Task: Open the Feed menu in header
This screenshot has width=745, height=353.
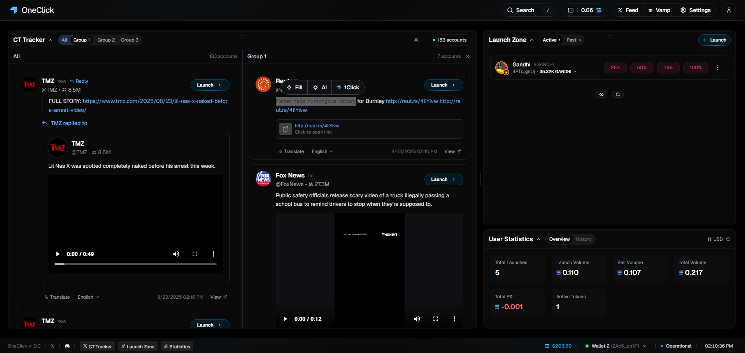Action: 628,10
